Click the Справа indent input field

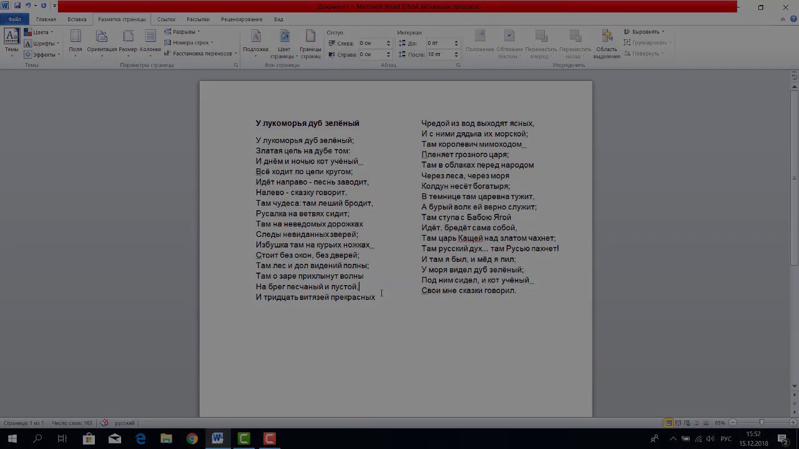371,54
